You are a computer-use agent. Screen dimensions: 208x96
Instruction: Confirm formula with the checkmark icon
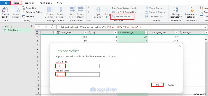point(46,27)
